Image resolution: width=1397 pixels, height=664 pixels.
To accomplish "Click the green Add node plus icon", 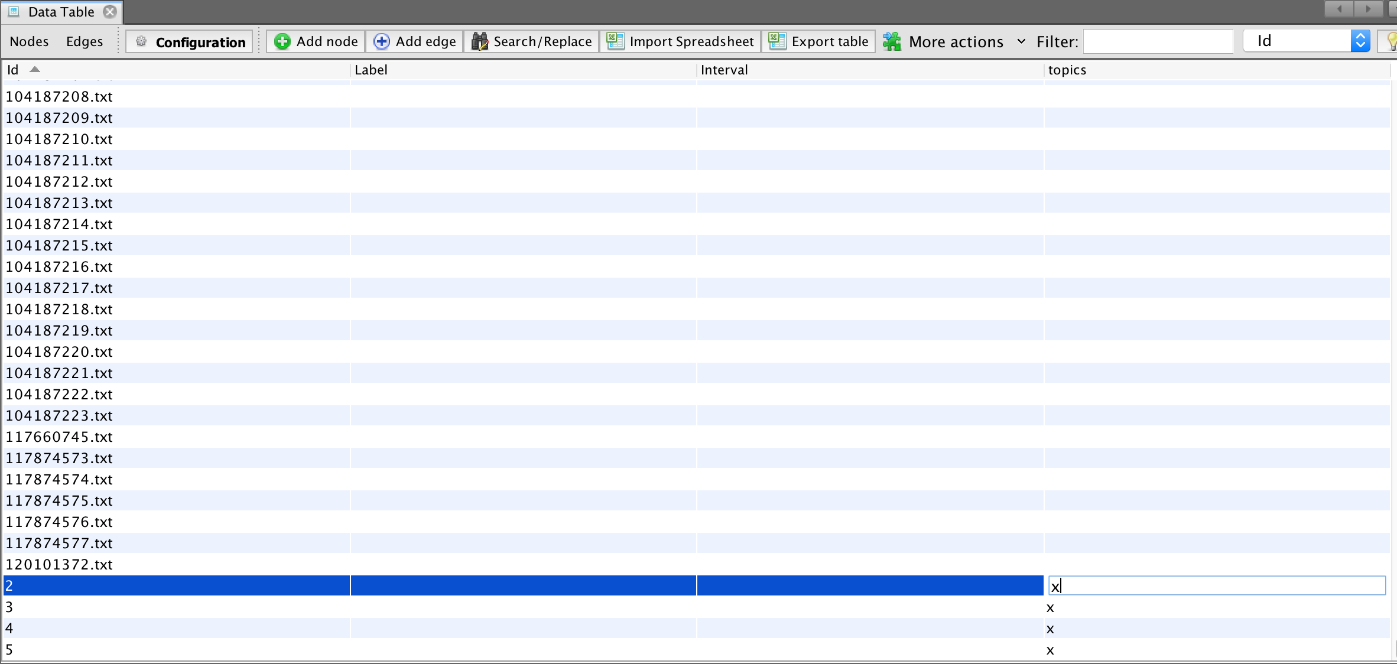I will click(282, 41).
